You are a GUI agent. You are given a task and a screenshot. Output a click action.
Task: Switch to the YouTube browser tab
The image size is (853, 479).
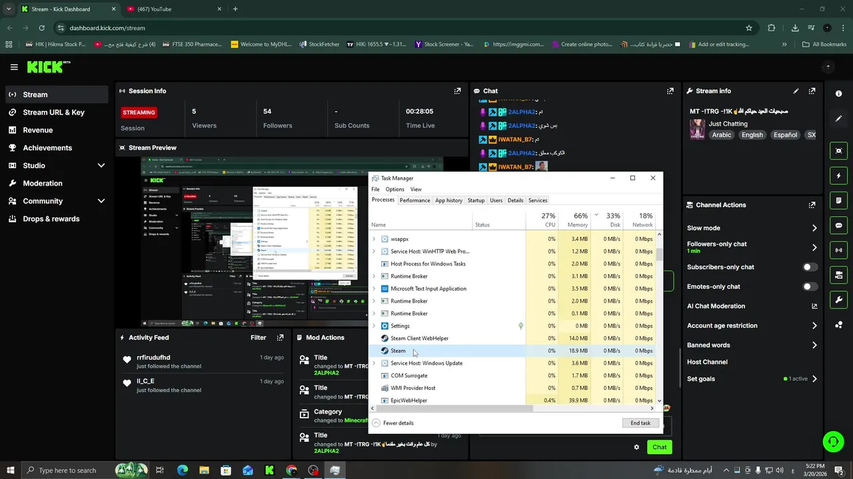click(173, 9)
